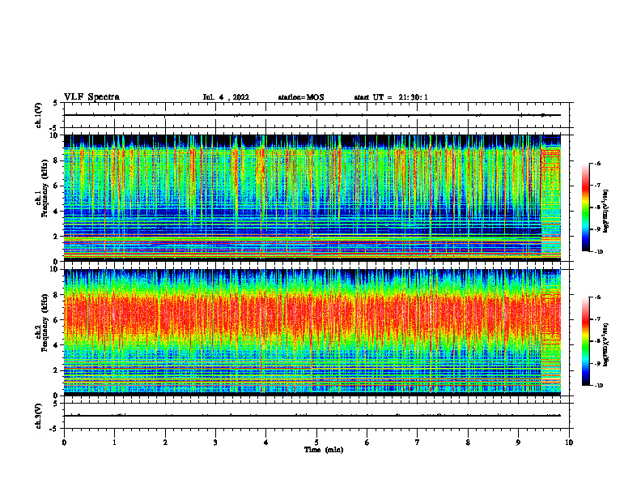This screenshot has height=496, width=641.
Task: Click the ch.2 color bar log(PSD) label
Action: click(x=607, y=344)
